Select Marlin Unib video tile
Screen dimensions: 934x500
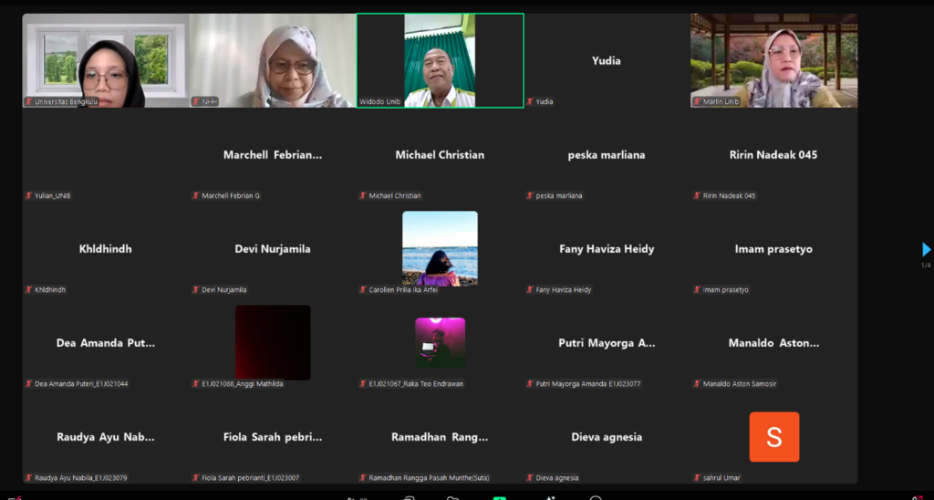[773, 61]
